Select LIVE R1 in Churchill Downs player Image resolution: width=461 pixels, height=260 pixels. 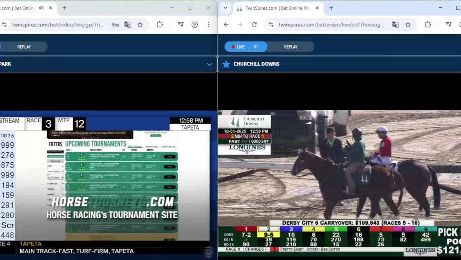[246, 47]
